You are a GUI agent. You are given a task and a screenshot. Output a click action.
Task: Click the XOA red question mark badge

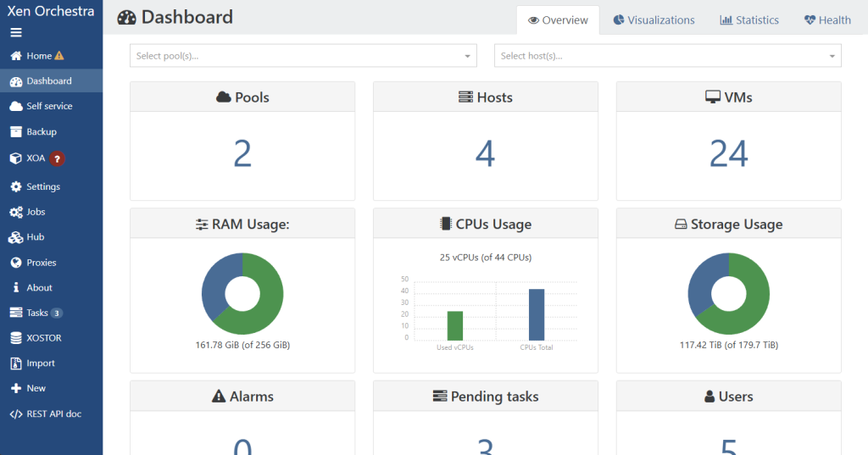pos(57,158)
